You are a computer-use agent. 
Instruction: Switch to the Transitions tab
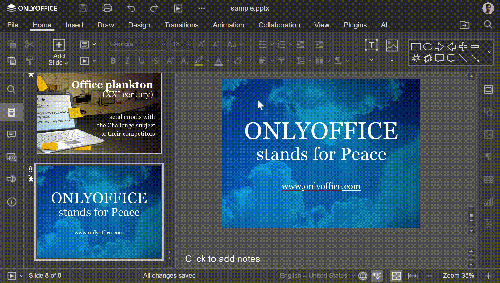tap(181, 25)
